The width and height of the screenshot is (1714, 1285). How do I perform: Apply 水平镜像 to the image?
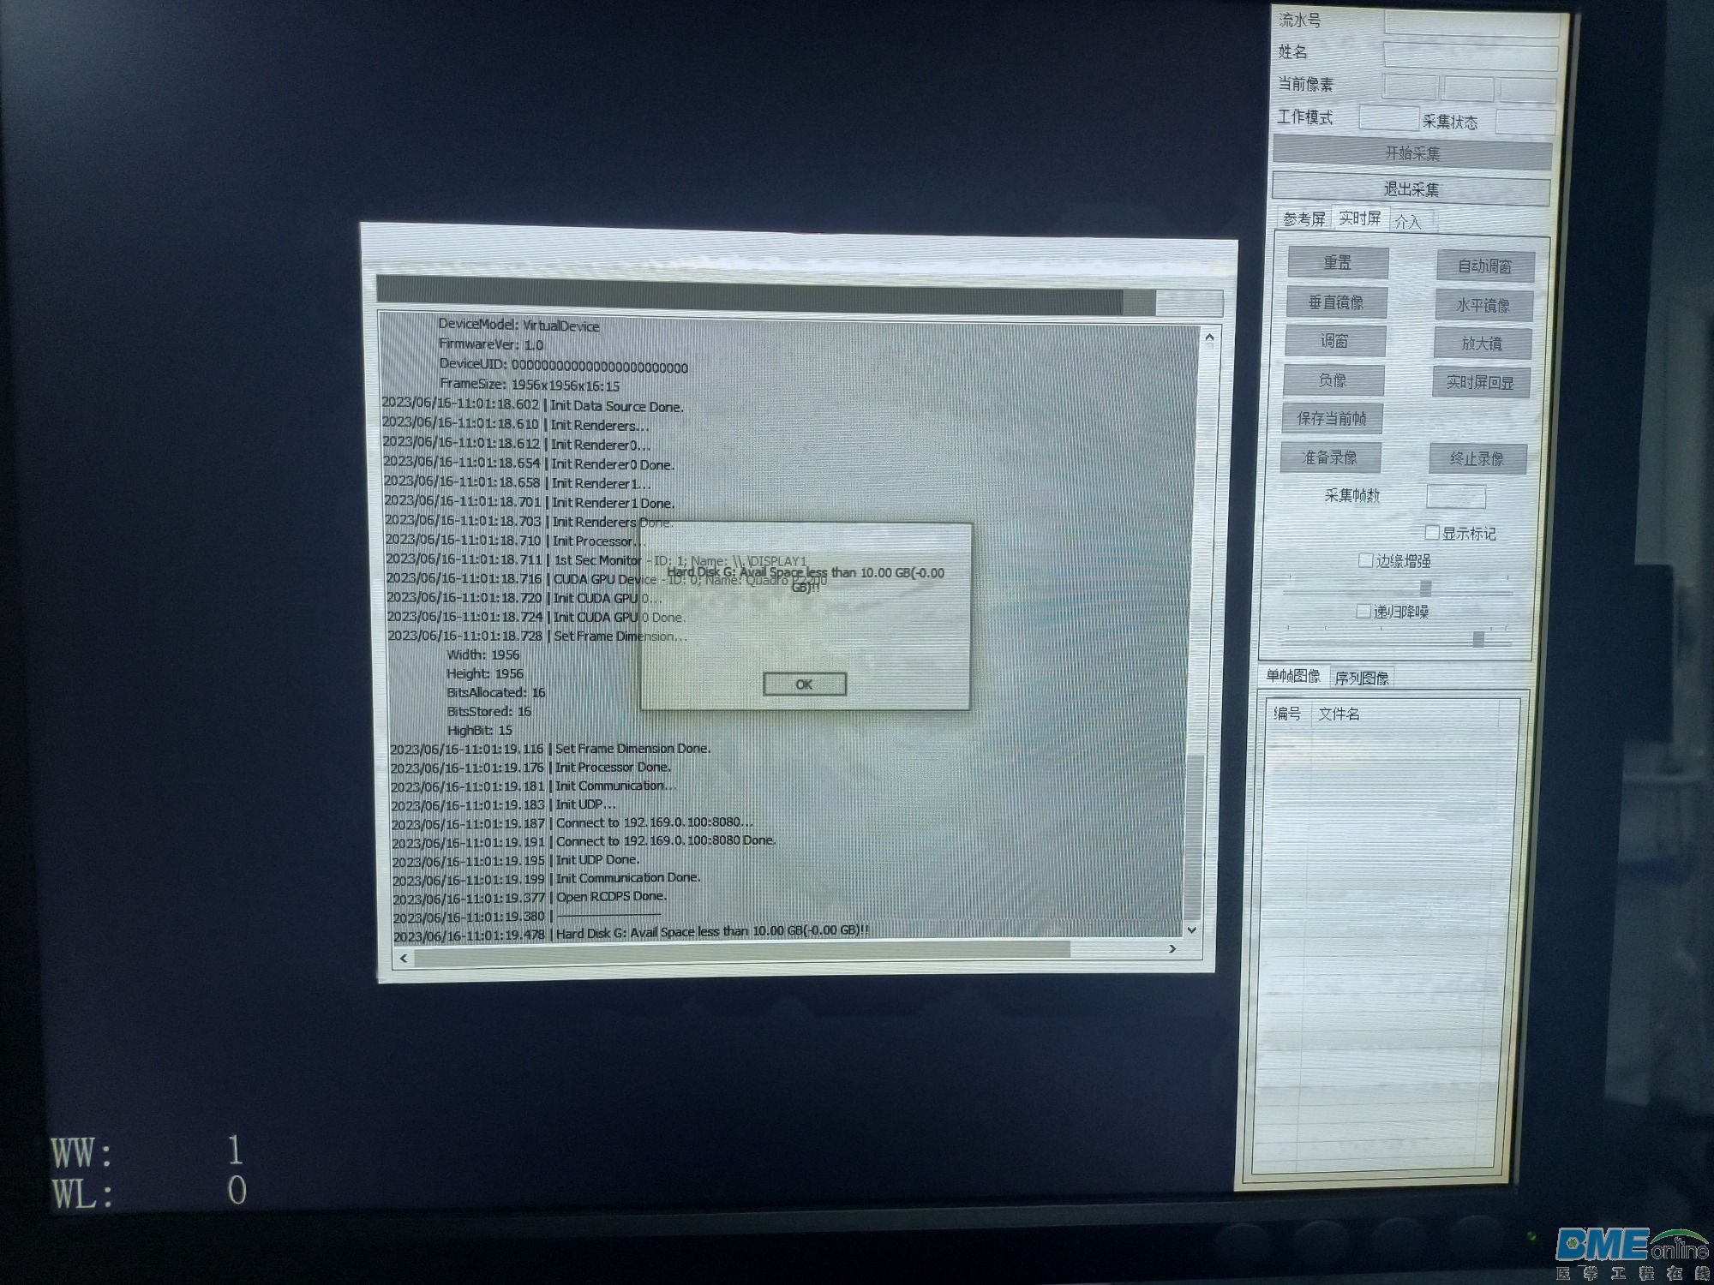(1483, 305)
